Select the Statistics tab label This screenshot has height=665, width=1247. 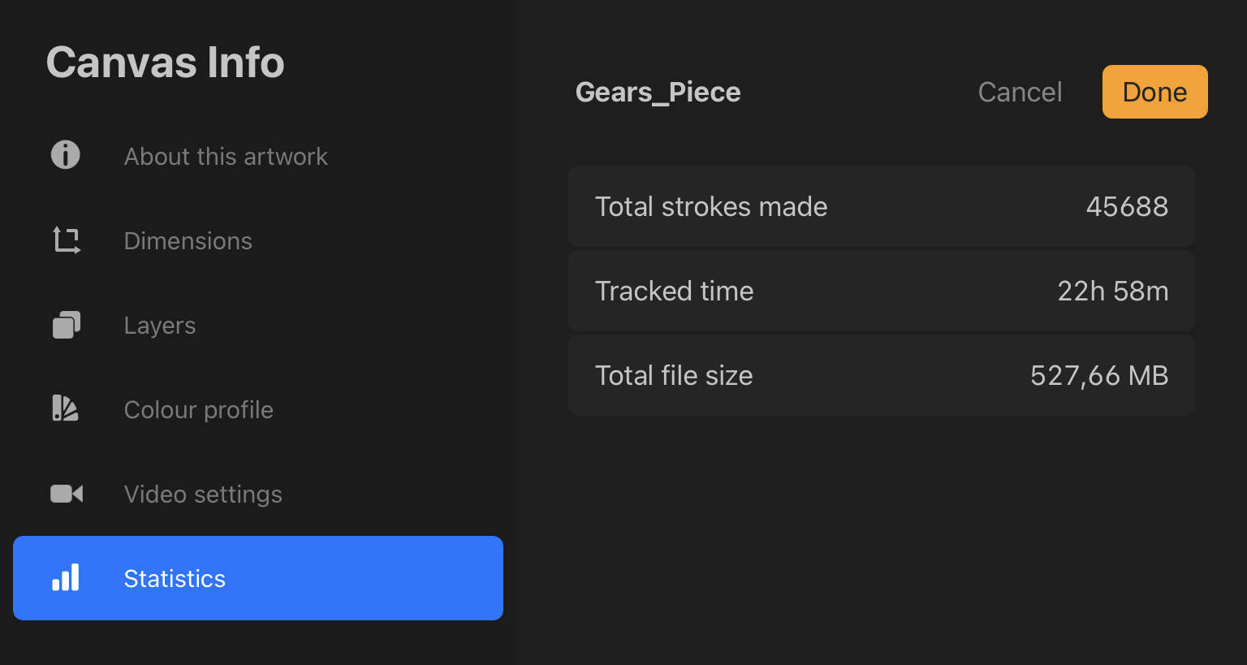[x=175, y=579]
